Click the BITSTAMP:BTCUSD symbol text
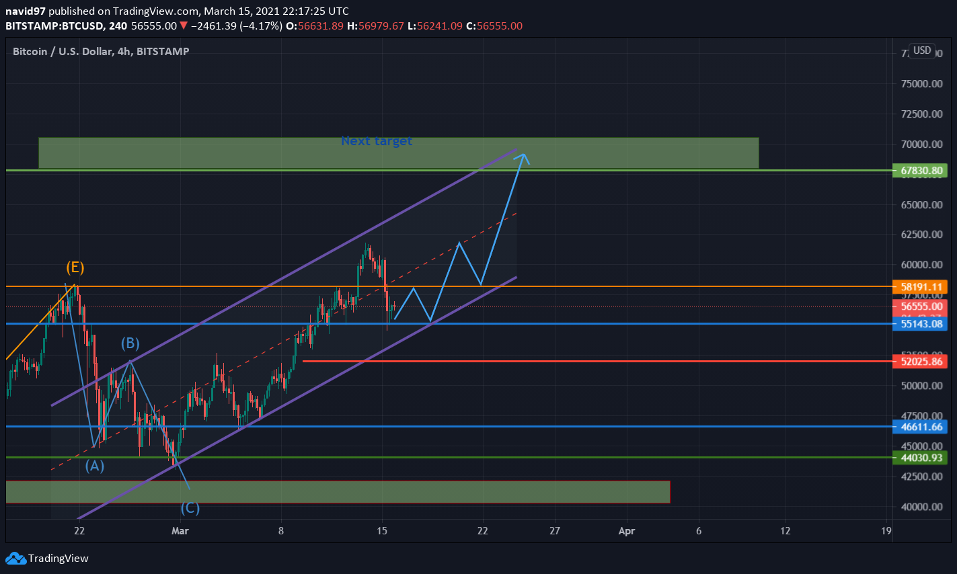 [55, 26]
